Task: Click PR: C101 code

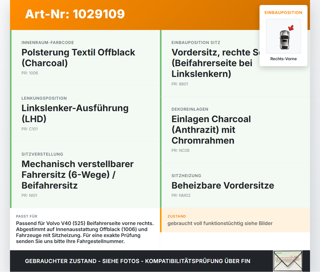Action: point(29,129)
